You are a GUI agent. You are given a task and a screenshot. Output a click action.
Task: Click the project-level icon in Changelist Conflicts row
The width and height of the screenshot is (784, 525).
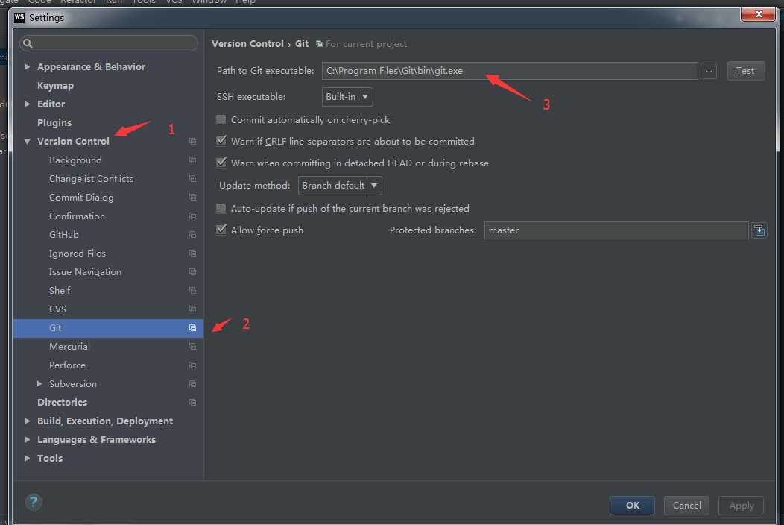(192, 179)
